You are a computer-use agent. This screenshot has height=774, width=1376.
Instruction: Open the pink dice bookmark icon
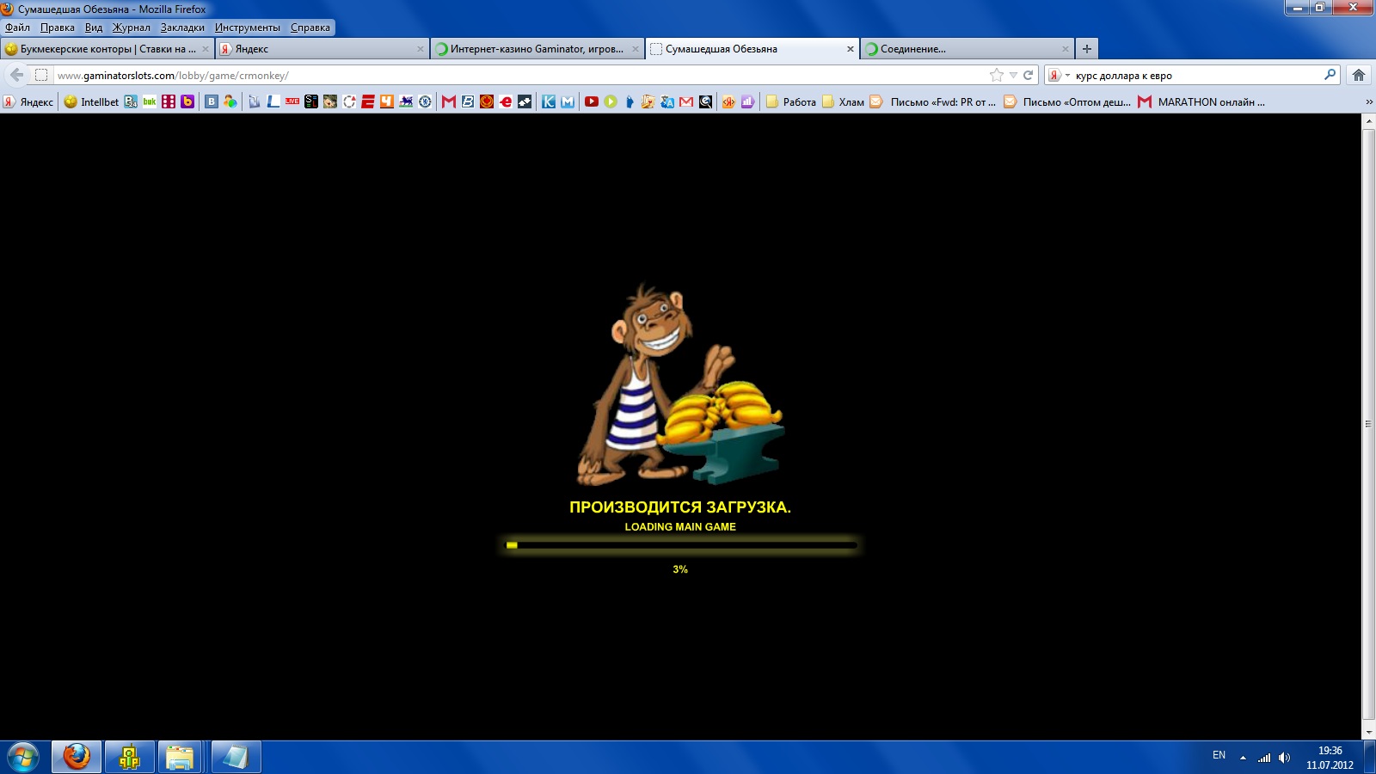(x=169, y=101)
